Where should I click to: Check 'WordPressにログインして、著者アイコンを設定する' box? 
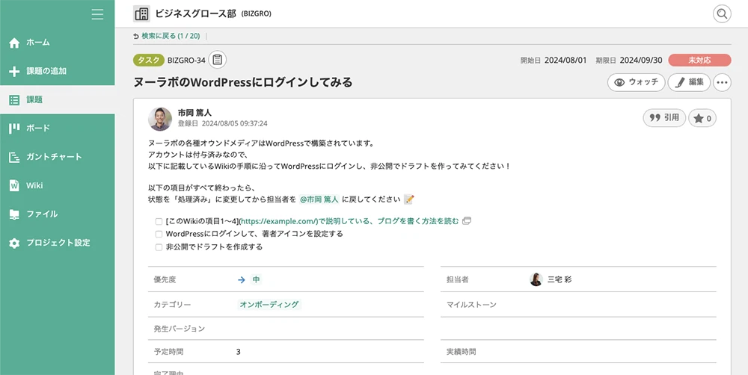[159, 234]
